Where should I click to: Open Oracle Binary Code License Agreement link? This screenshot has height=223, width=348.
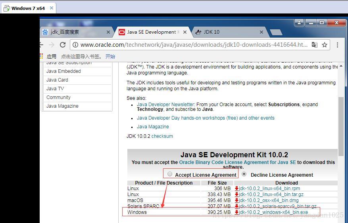[x=237, y=162]
